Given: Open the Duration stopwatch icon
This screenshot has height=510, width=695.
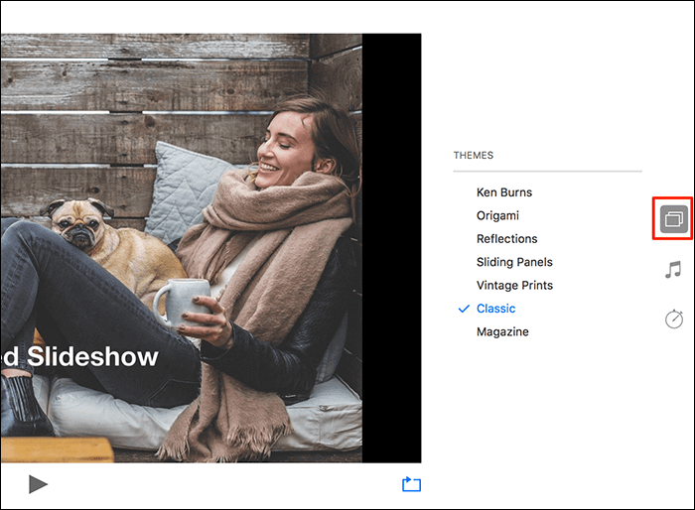Looking at the screenshot, I should click(x=674, y=319).
